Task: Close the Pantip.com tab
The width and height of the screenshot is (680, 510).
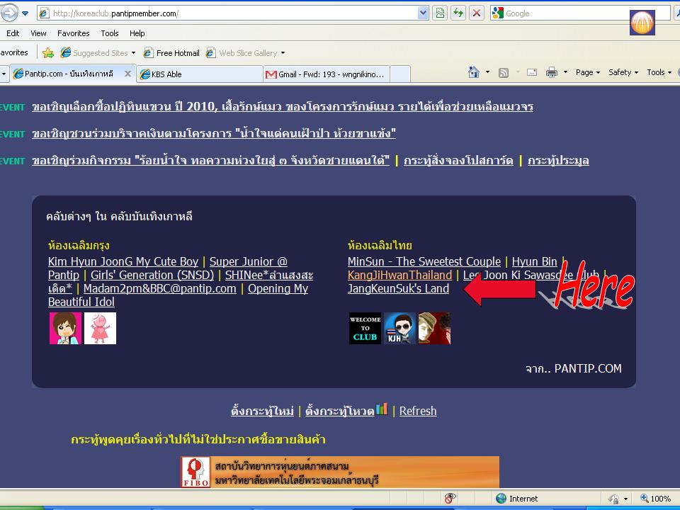Action: 127,74
